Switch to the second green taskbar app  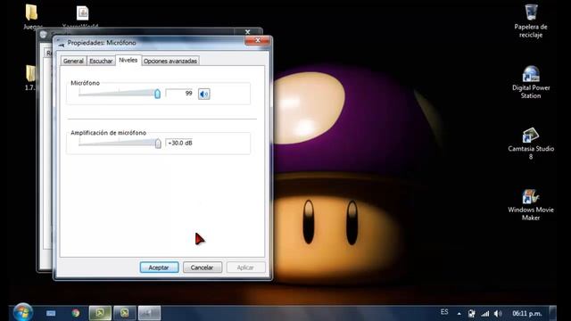(x=125, y=313)
